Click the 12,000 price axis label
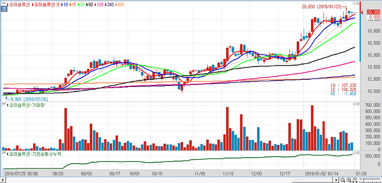 (373, 79)
